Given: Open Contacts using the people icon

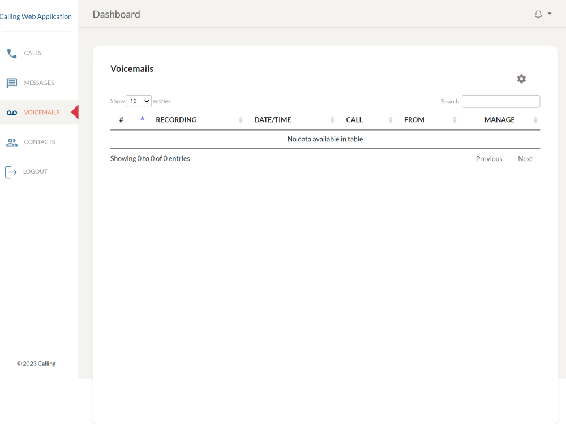Looking at the screenshot, I should tap(11, 142).
